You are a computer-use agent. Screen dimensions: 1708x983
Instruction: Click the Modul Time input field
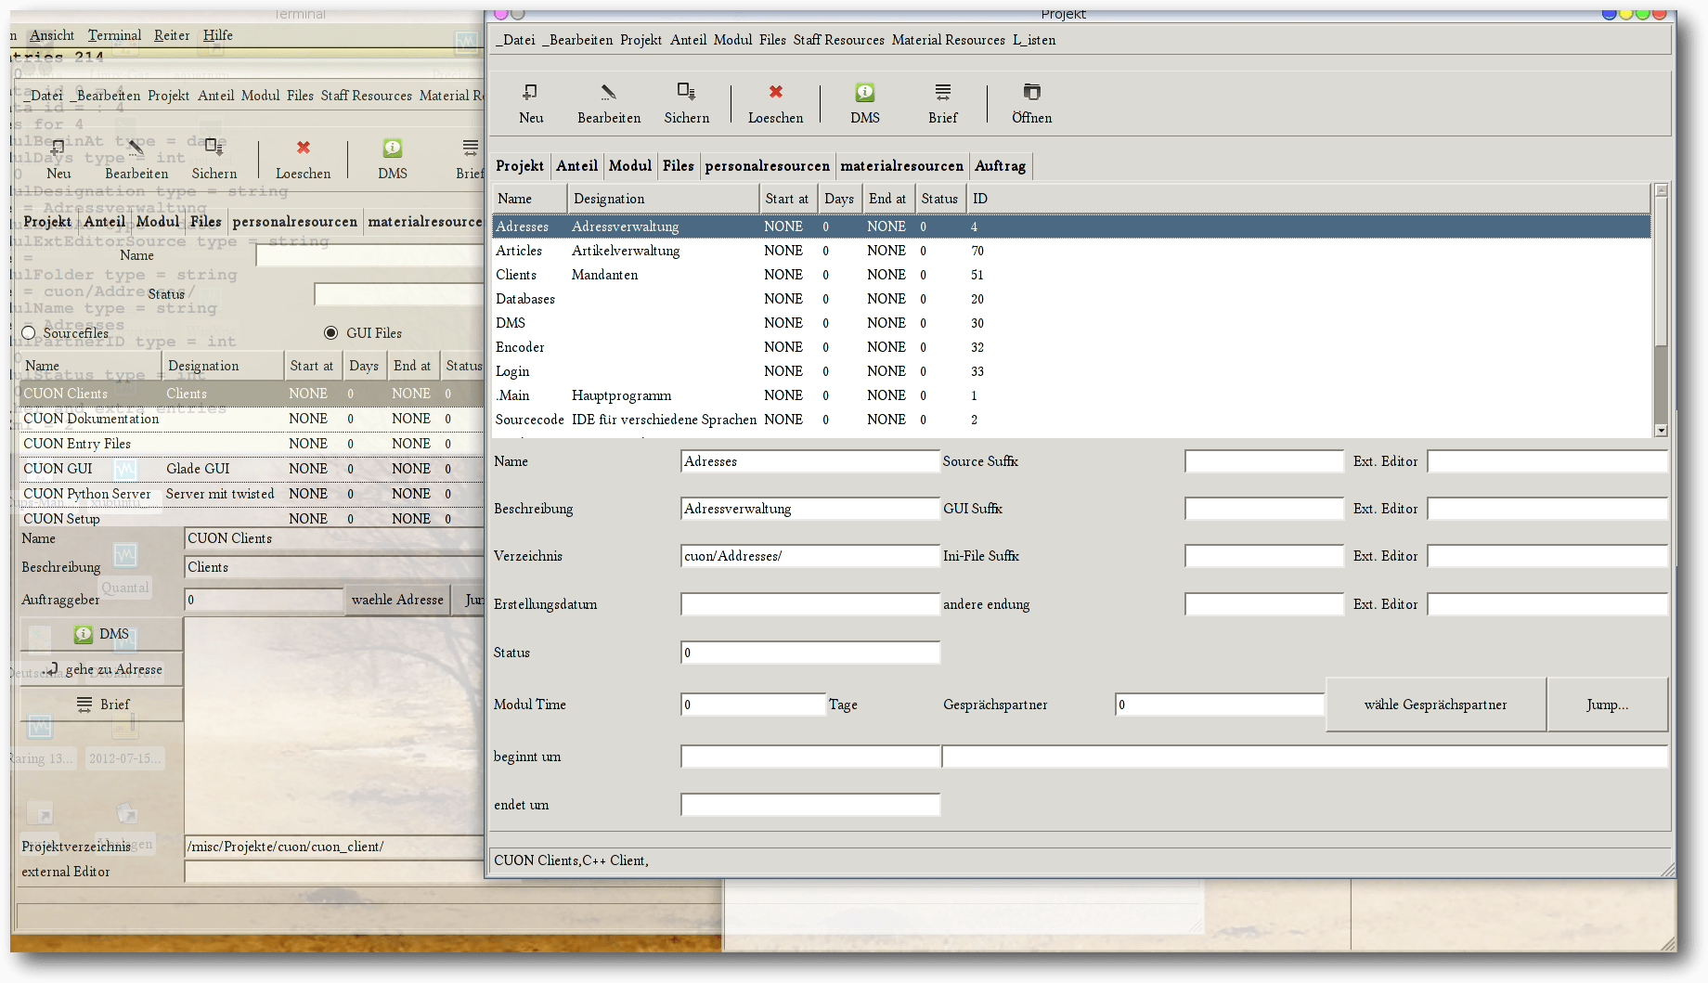[752, 705]
